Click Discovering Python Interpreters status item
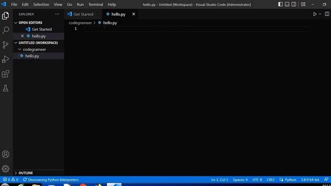Viewport: 331px width, 186px height. 51,180
